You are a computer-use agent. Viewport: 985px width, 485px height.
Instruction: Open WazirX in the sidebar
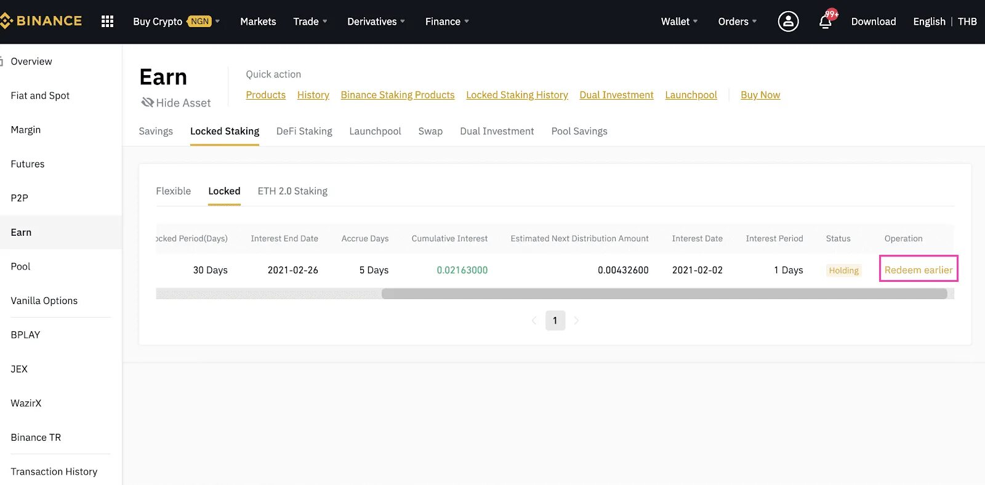pyautogui.click(x=26, y=403)
